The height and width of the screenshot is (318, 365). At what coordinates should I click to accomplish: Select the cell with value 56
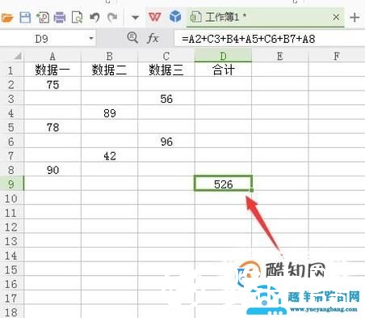pos(166,99)
